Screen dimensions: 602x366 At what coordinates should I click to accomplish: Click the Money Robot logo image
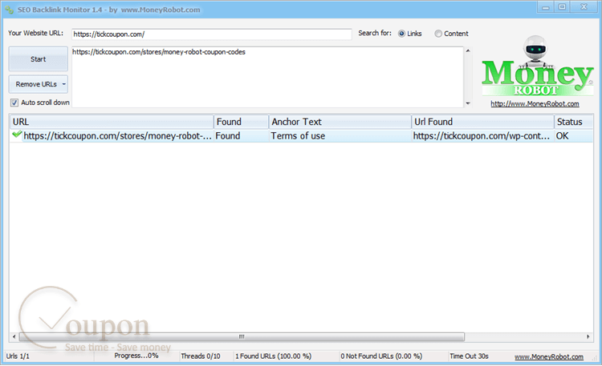537,66
